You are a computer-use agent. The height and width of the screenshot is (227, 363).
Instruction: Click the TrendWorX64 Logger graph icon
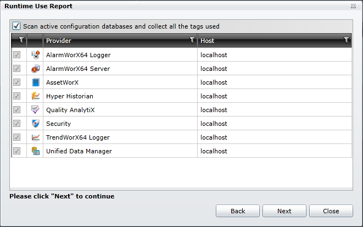click(x=35, y=137)
